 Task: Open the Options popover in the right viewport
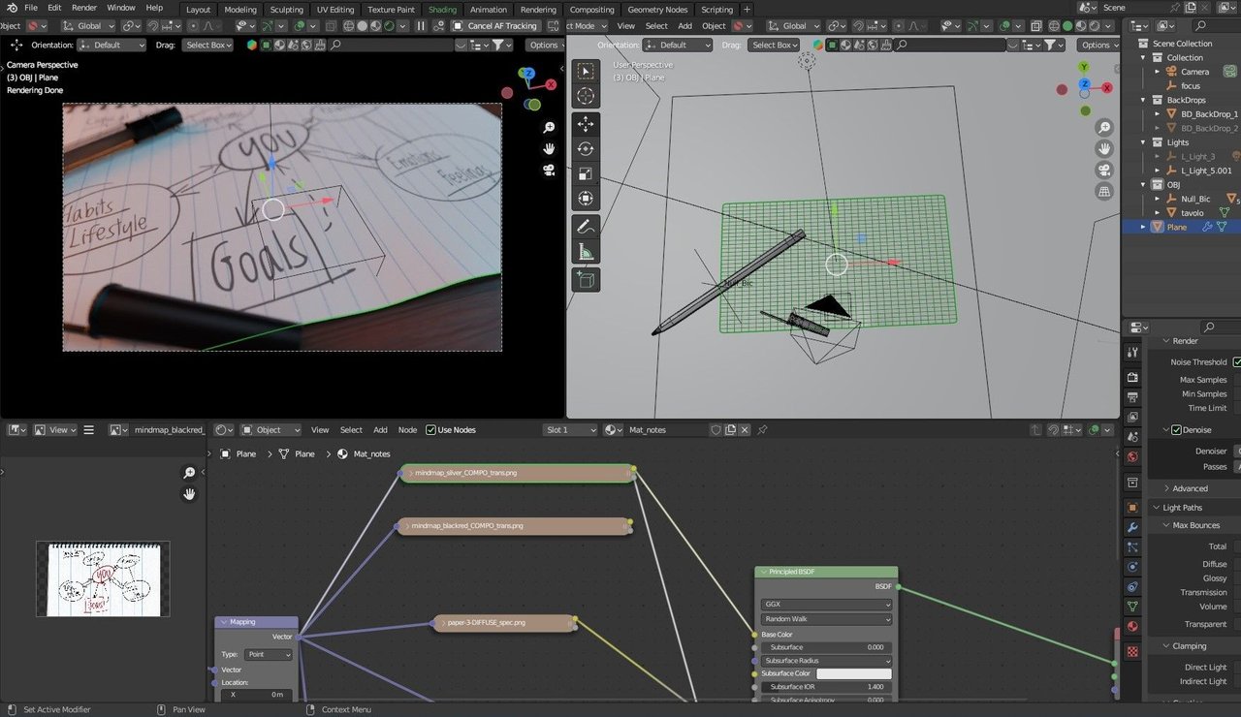(x=1098, y=45)
